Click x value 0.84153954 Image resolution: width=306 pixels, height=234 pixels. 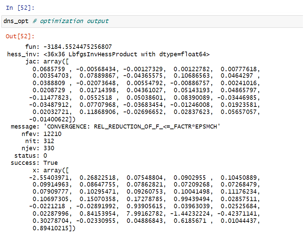pos(98,214)
